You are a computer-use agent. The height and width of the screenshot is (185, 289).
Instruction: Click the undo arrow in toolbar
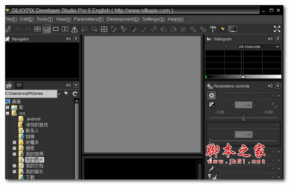click(x=18, y=29)
